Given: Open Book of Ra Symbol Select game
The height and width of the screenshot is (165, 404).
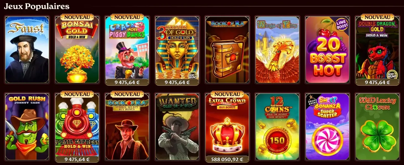Looking at the screenshot, I should [x=127, y=127].
